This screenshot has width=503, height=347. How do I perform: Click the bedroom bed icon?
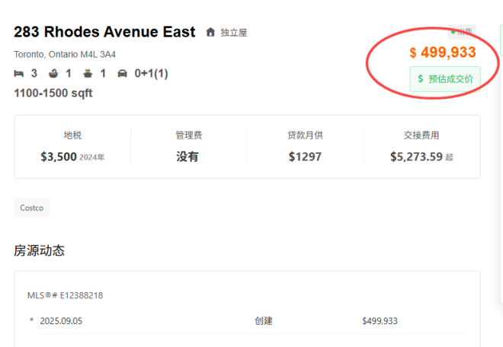(19, 74)
